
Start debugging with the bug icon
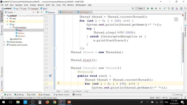(152, 8)
